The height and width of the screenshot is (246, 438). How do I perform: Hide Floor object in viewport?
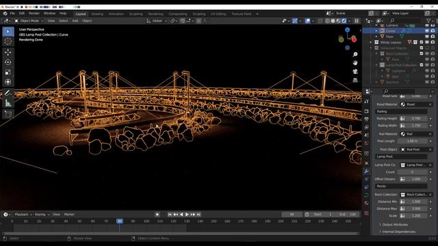[427, 36]
